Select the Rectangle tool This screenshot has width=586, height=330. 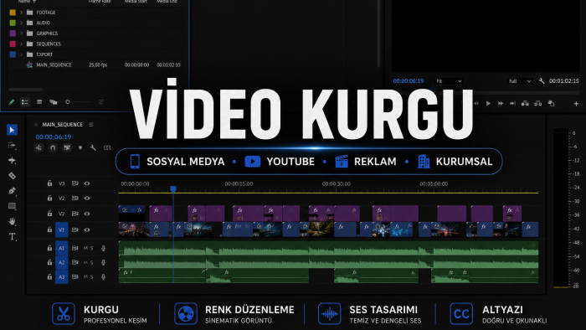tap(12, 206)
